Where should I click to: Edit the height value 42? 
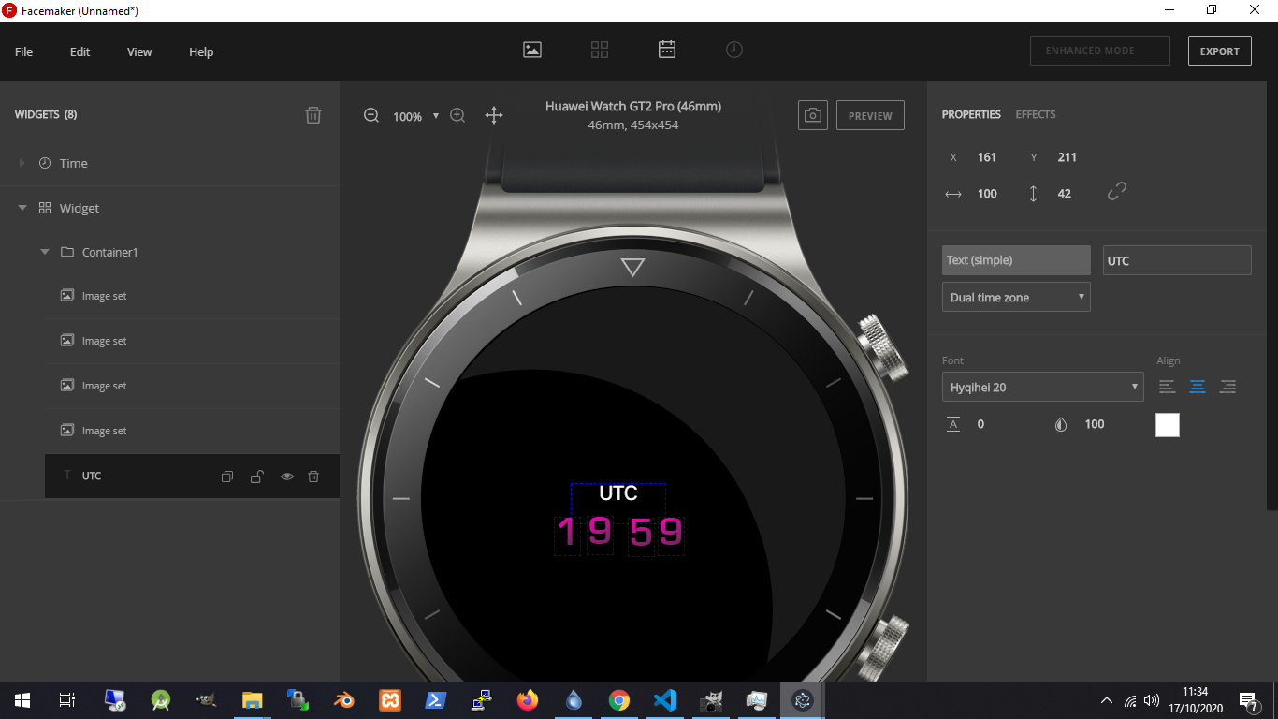[x=1065, y=194]
